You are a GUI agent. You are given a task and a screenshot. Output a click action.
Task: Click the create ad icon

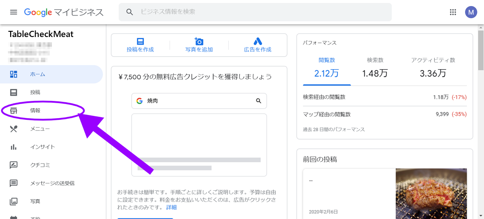point(257,41)
